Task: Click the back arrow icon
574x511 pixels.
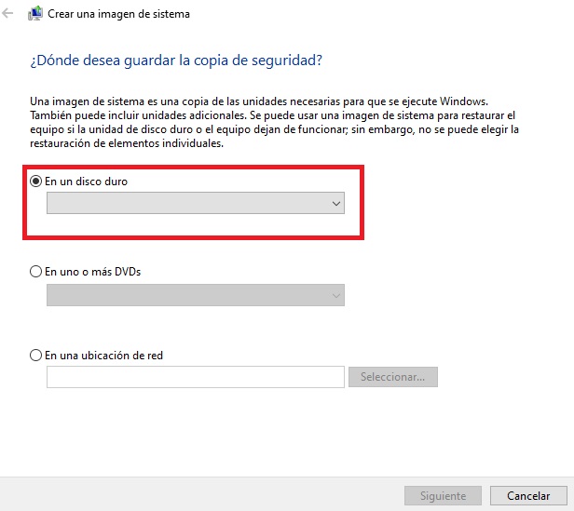Action: (x=7, y=14)
